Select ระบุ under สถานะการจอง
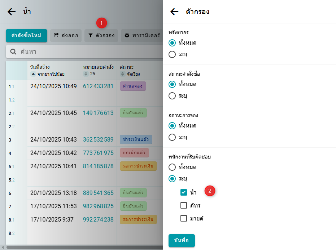This screenshot has height=250, width=336. point(173,137)
